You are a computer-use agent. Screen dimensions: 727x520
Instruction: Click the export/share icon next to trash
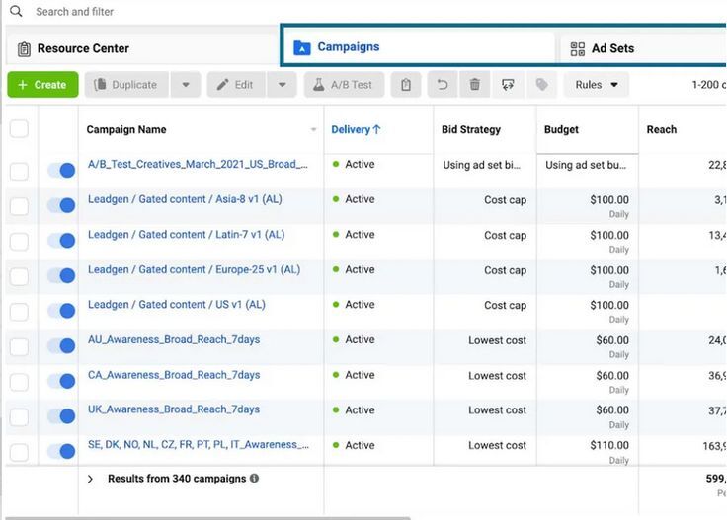(x=508, y=85)
